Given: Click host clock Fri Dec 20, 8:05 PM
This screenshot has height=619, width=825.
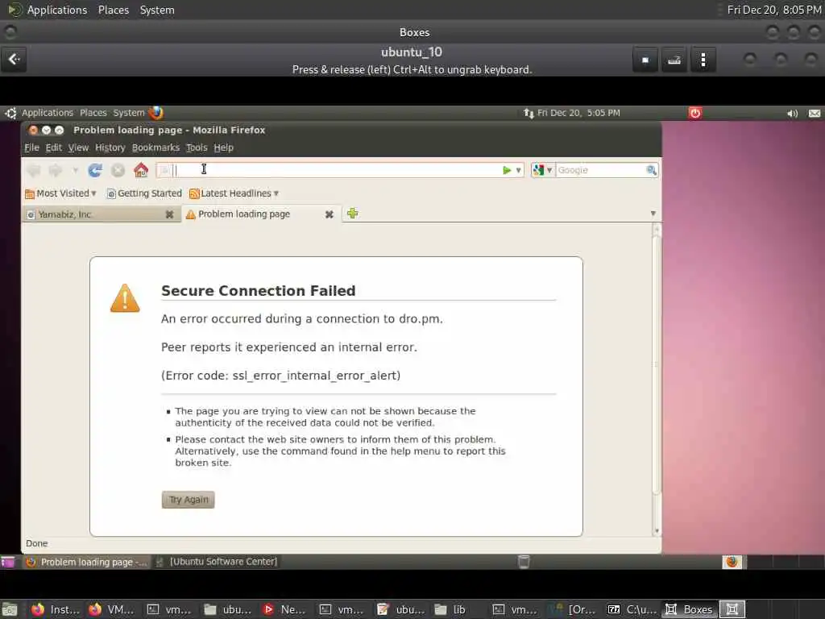Looking at the screenshot, I should point(774,10).
